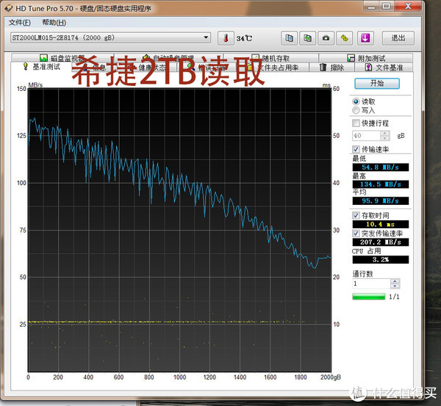Save screenshot with the camera icon
The image size is (441, 406).
[326, 38]
